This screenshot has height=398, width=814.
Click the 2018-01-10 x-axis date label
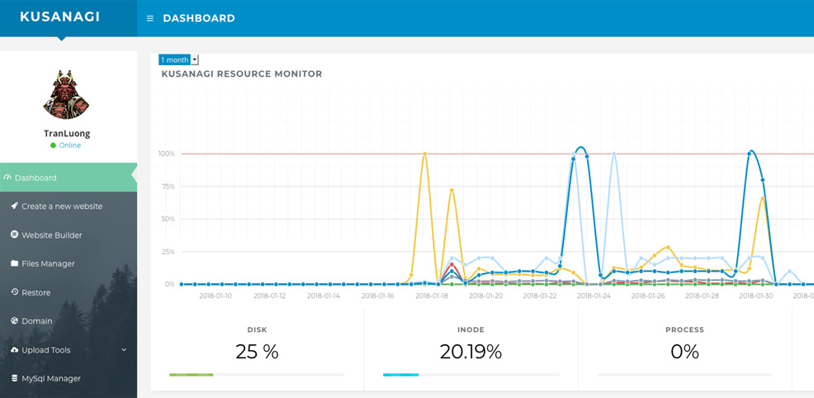pos(215,296)
